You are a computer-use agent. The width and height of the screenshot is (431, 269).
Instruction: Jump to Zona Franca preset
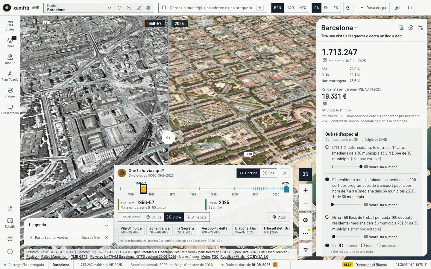pyautogui.click(x=159, y=230)
